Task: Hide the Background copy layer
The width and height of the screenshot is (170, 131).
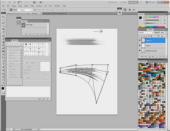Action: [140, 51]
